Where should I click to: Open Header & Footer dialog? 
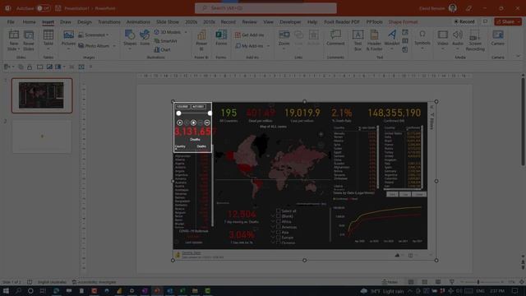pyautogui.click(x=374, y=40)
